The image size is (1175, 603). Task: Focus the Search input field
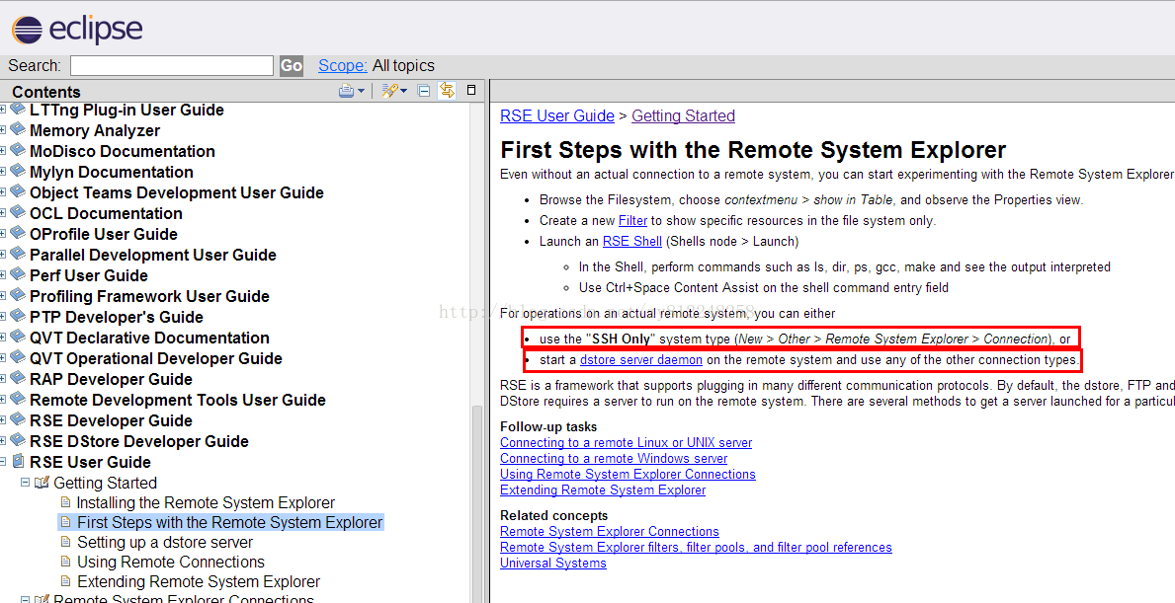pyautogui.click(x=172, y=66)
